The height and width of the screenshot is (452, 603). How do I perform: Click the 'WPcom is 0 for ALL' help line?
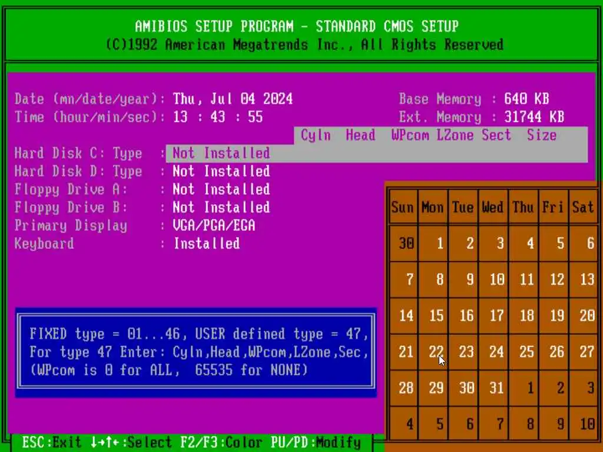(x=169, y=370)
